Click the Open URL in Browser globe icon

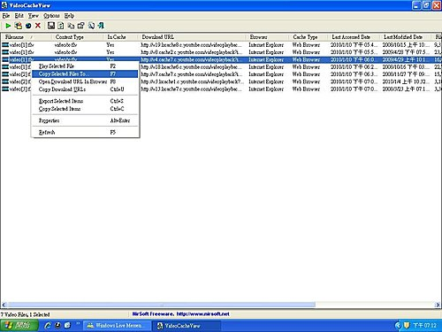(x=28, y=26)
